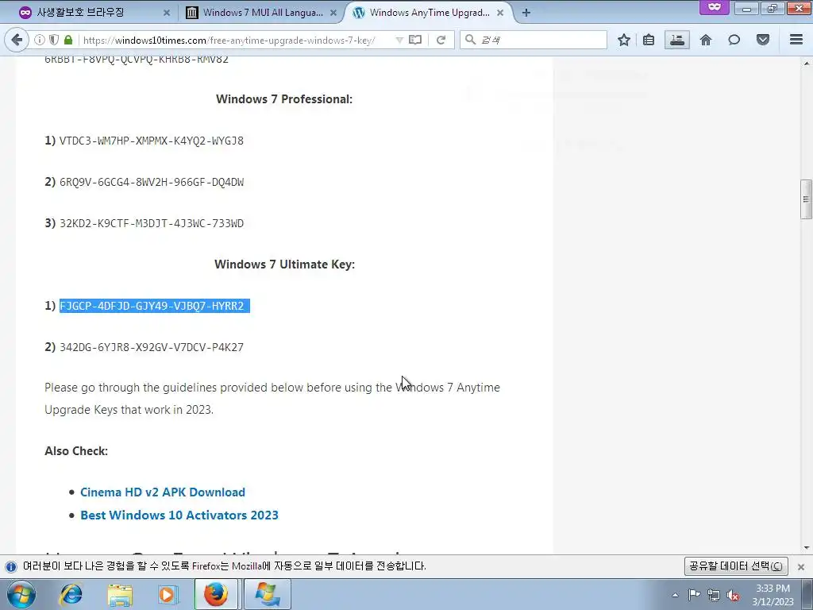Open Action Center flag tray icon

pyautogui.click(x=694, y=594)
